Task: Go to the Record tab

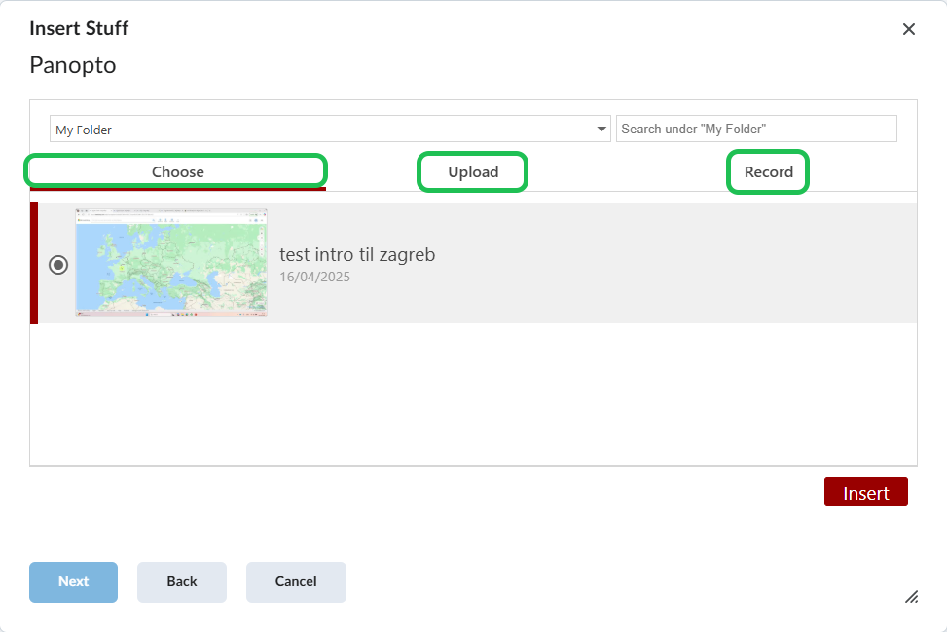Action: pyautogui.click(x=768, y=171)
